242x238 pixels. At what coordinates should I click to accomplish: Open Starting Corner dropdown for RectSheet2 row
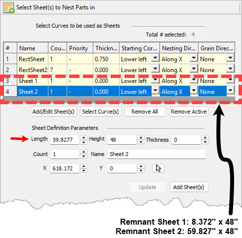pyautogui.click(x=155, y=69)
